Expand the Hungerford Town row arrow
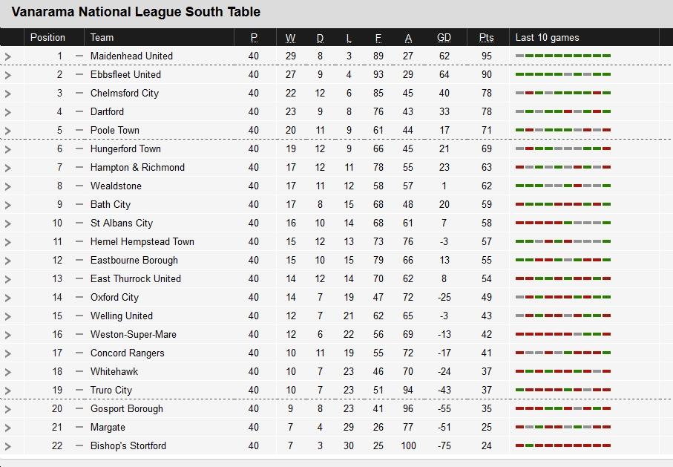The width and height of the screenshot is (673, 467). click(x=7, y=149)
